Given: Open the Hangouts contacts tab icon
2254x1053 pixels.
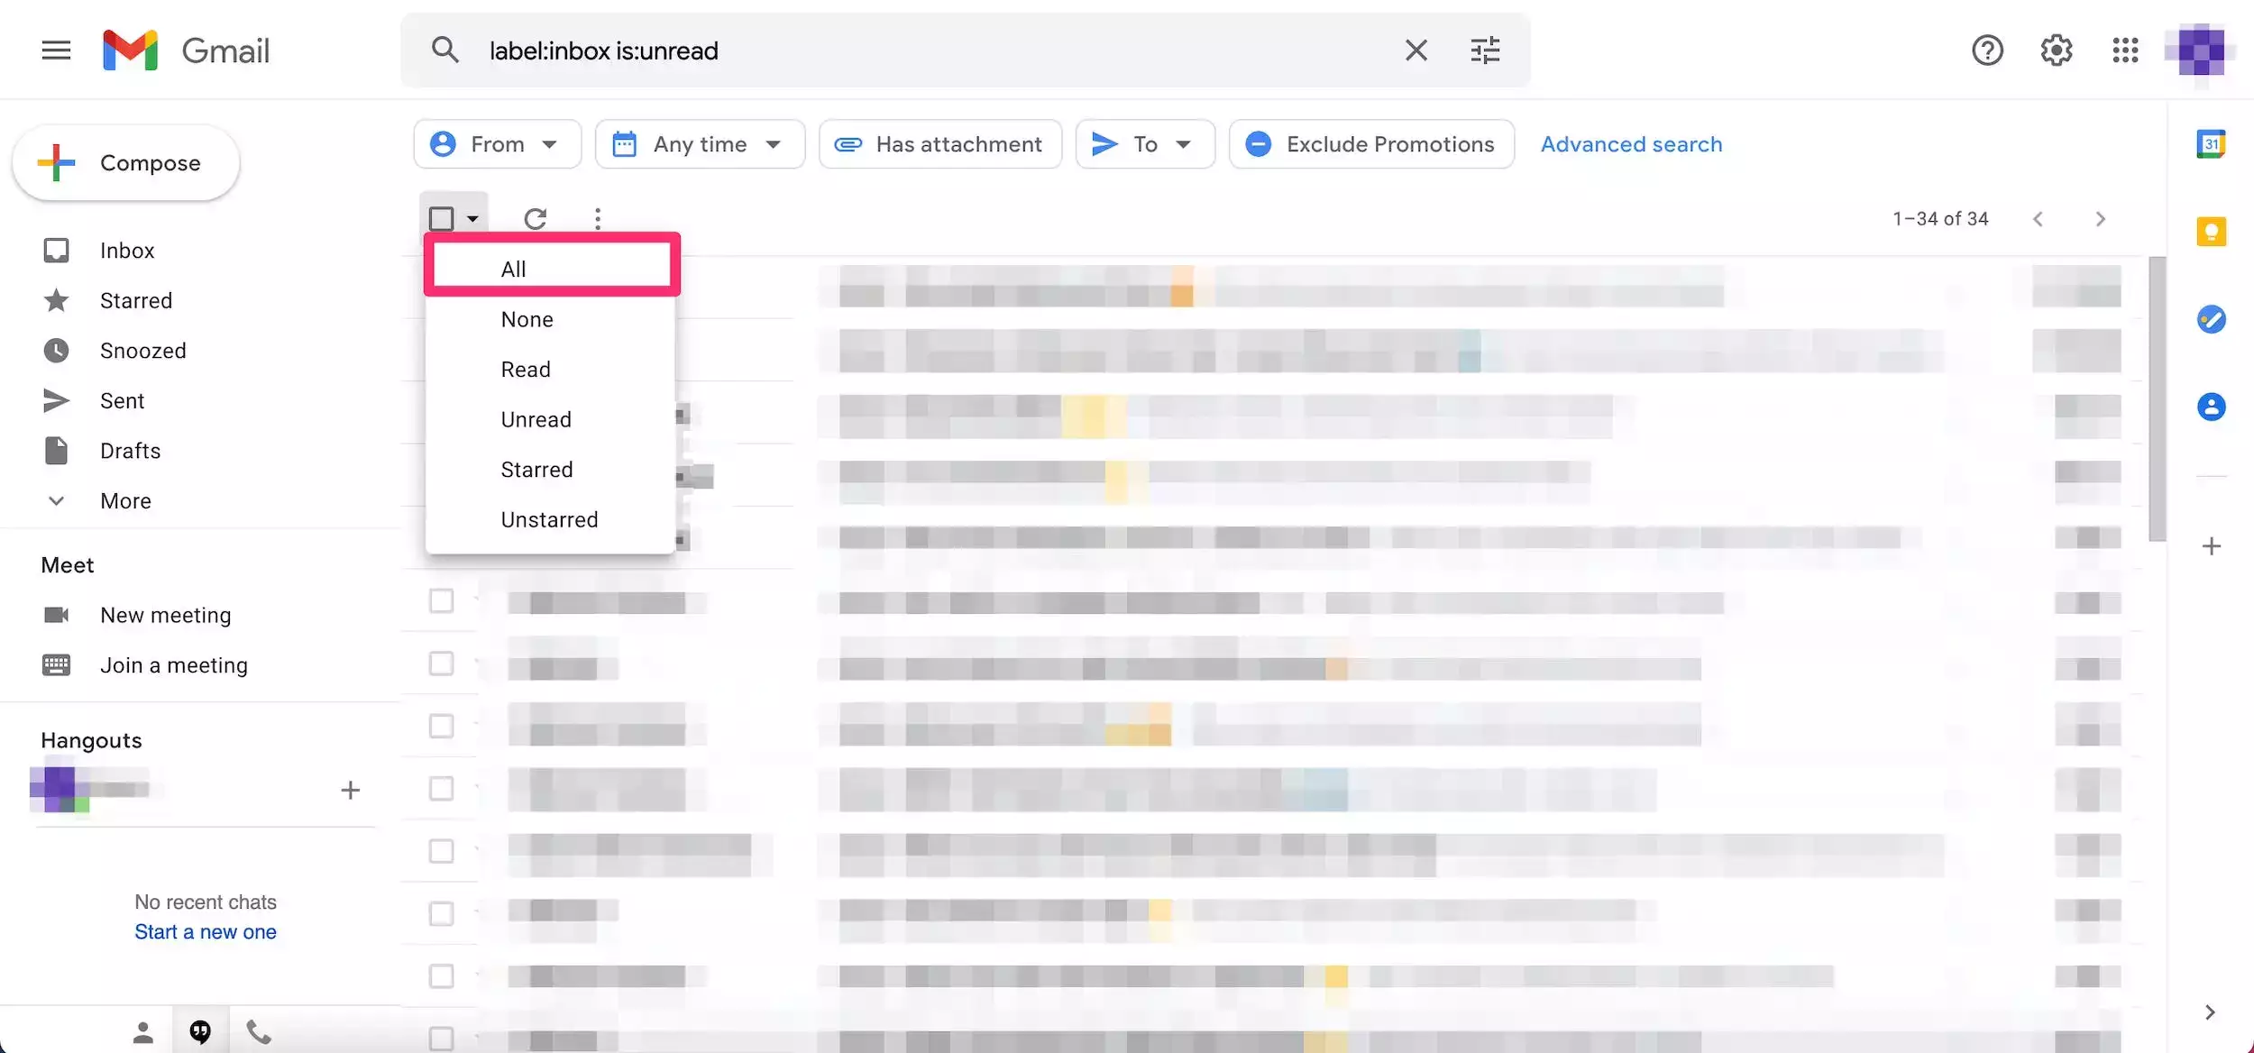Looking at the screenshot, I should [x=142, y=1032].
